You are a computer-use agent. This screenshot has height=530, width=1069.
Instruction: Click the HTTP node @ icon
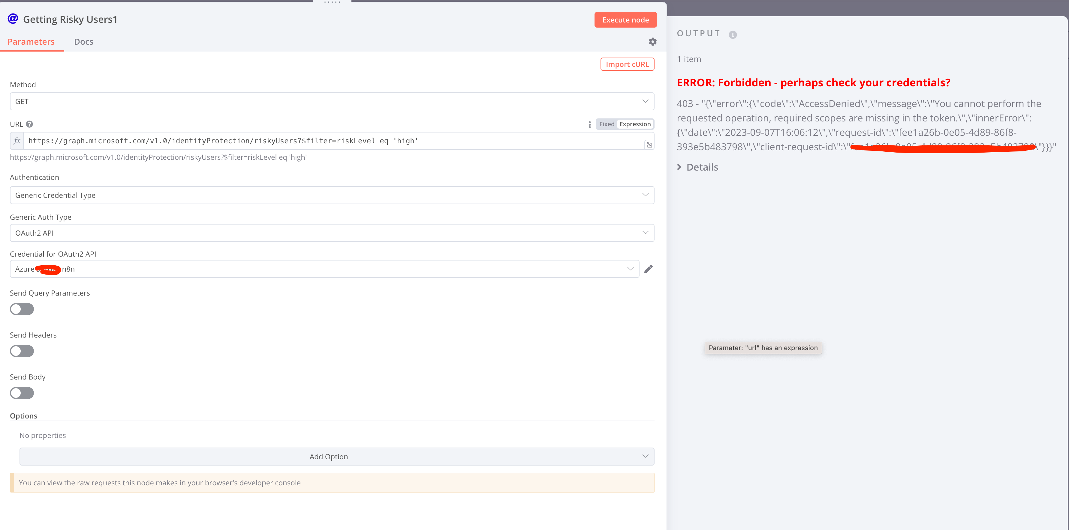click(x=13, y=19)
